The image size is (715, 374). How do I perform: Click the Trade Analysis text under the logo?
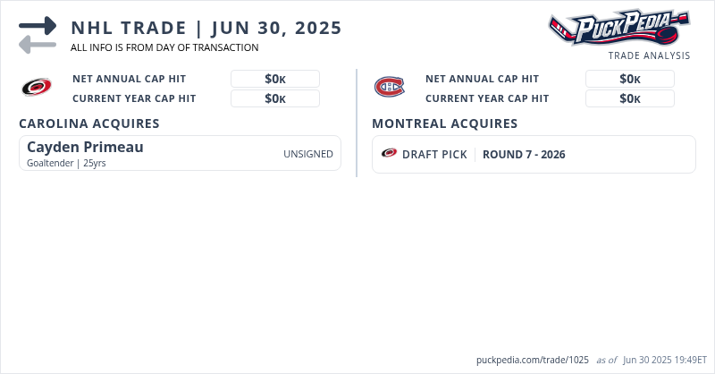(649, 55)
